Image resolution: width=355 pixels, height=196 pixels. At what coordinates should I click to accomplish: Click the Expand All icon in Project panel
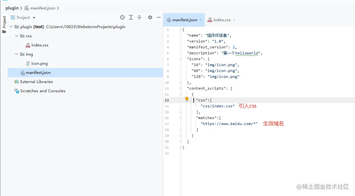tap(131, 17)
